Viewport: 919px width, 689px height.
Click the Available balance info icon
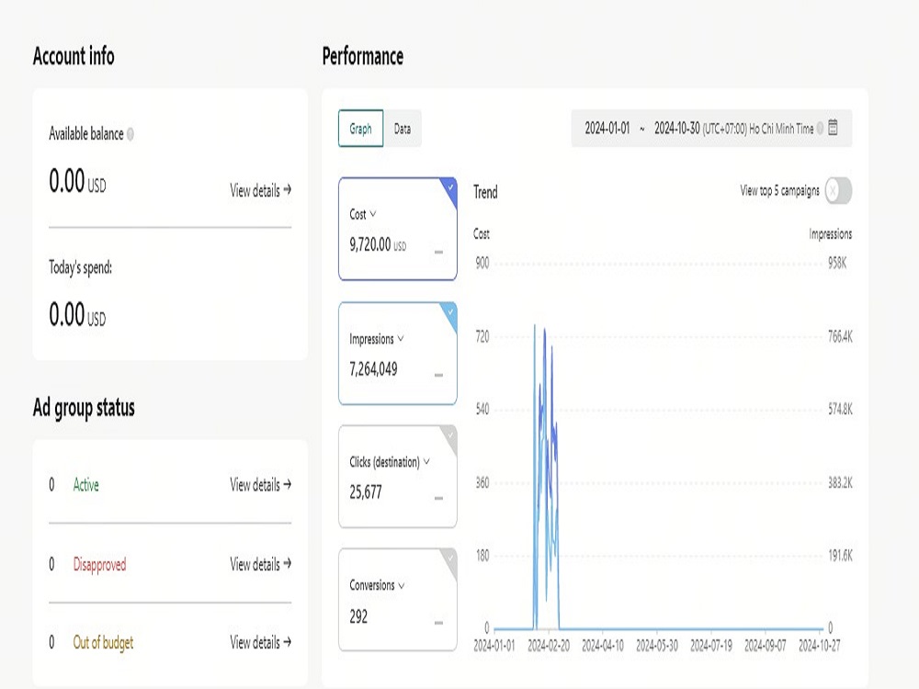(130, 134)
